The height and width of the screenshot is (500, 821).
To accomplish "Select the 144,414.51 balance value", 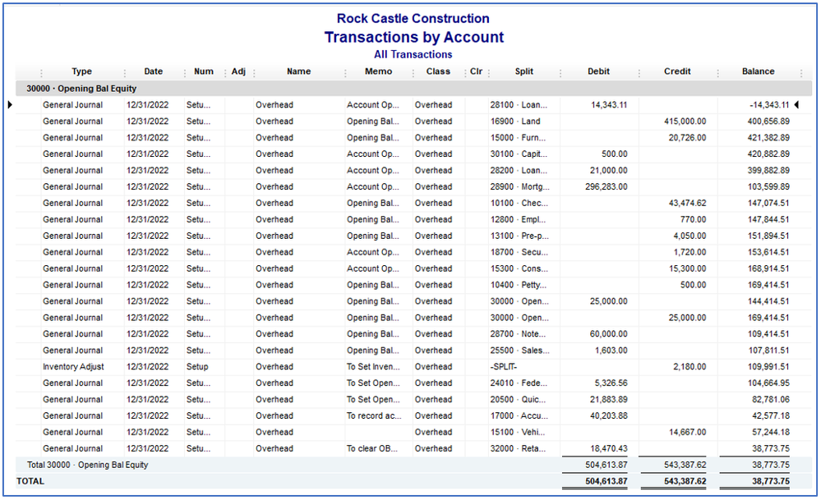I will click(768, 301).
